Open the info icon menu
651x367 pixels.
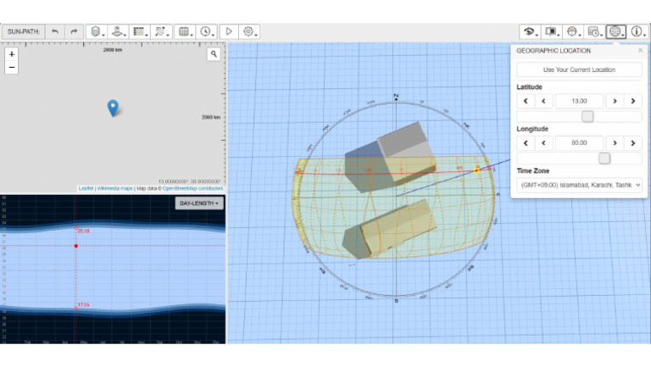[637, 31]
